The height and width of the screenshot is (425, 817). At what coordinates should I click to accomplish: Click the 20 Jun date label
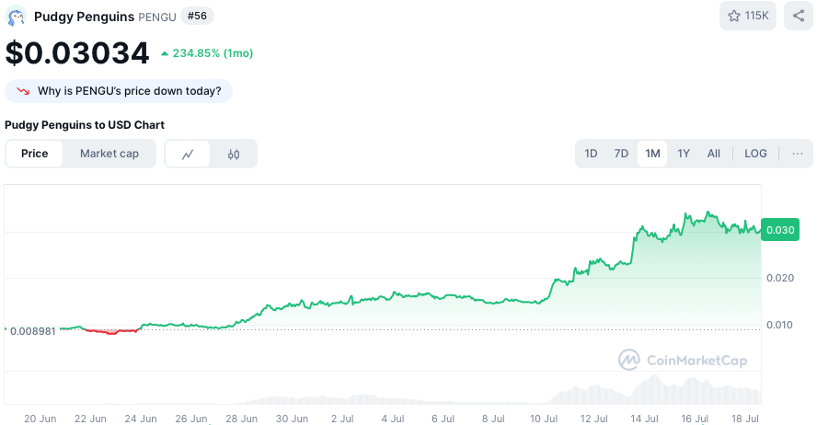click(x=40, y=419)
